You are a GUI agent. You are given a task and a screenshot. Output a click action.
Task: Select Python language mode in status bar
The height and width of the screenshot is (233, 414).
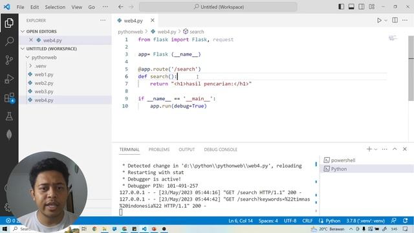[332, 221]
